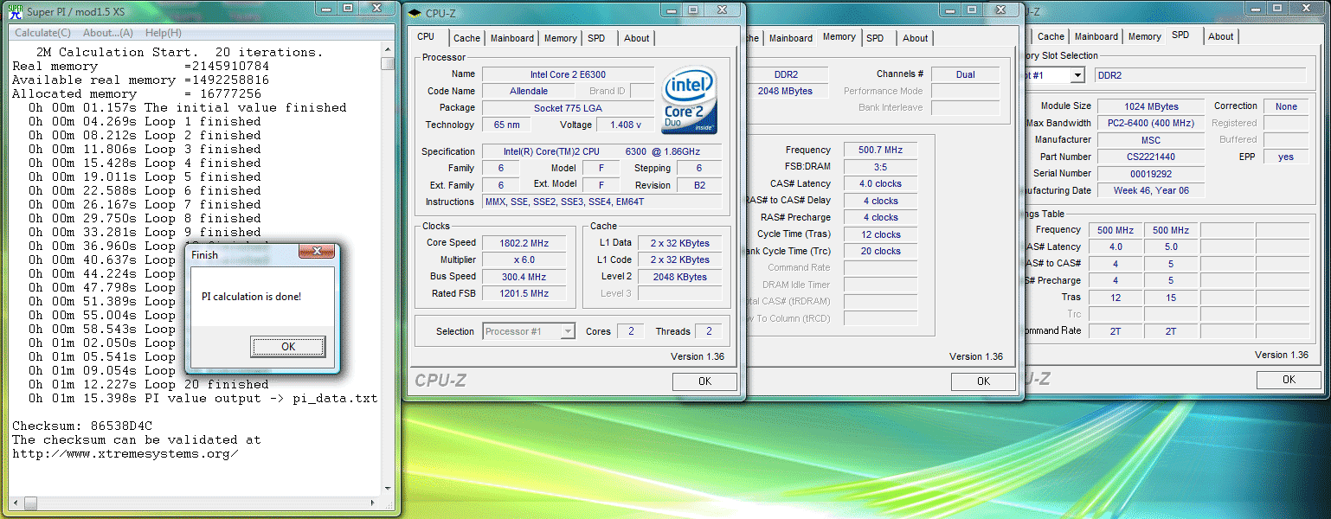Click SPD tab in middle CPU-Z window
Screen dimensions: 1331x519
click(875, 38)
